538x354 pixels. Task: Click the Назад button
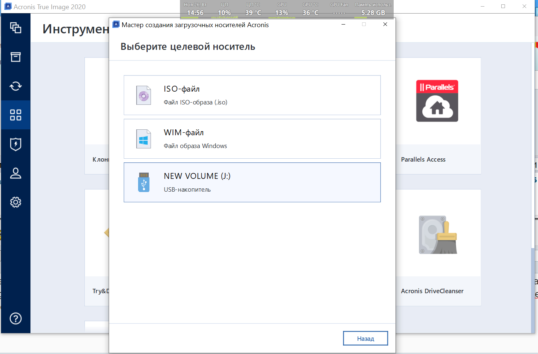coord(365,339)
